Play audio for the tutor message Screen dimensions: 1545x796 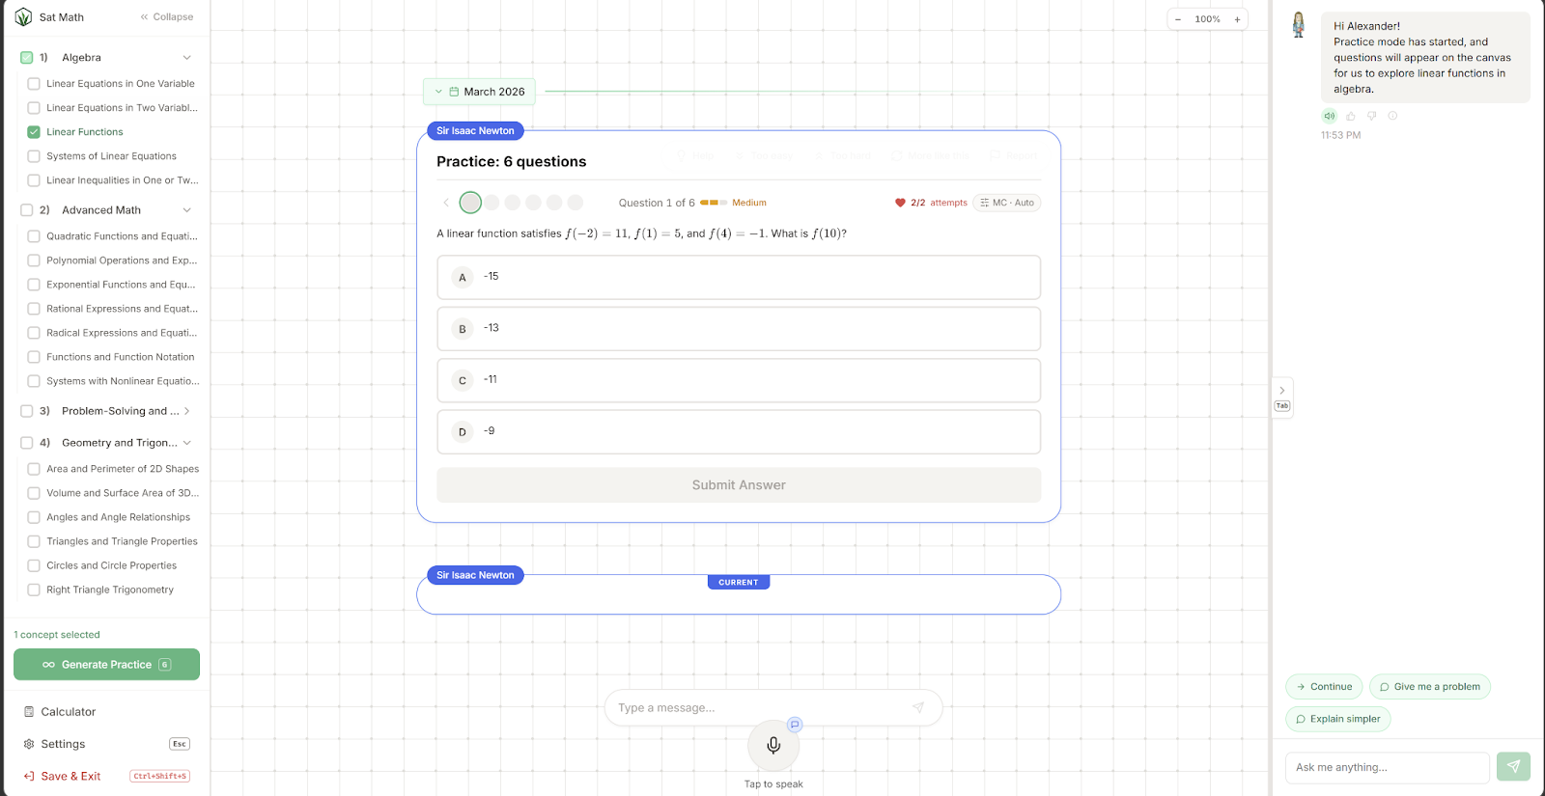1330,116
